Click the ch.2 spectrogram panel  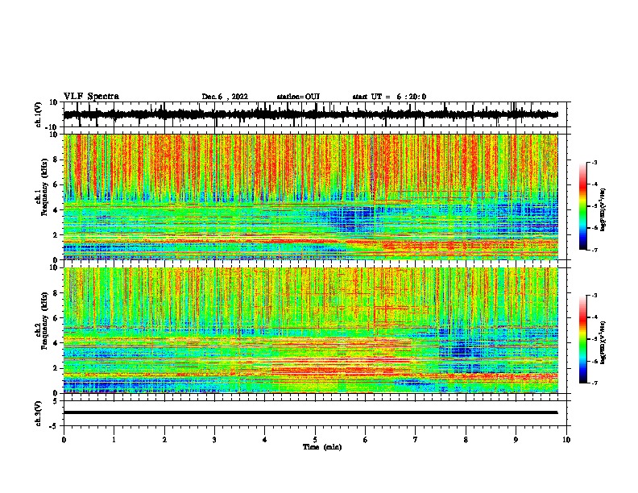point(310,330)
